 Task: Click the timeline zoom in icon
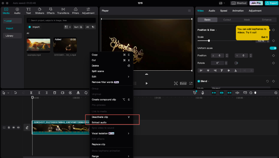point(276,93)
